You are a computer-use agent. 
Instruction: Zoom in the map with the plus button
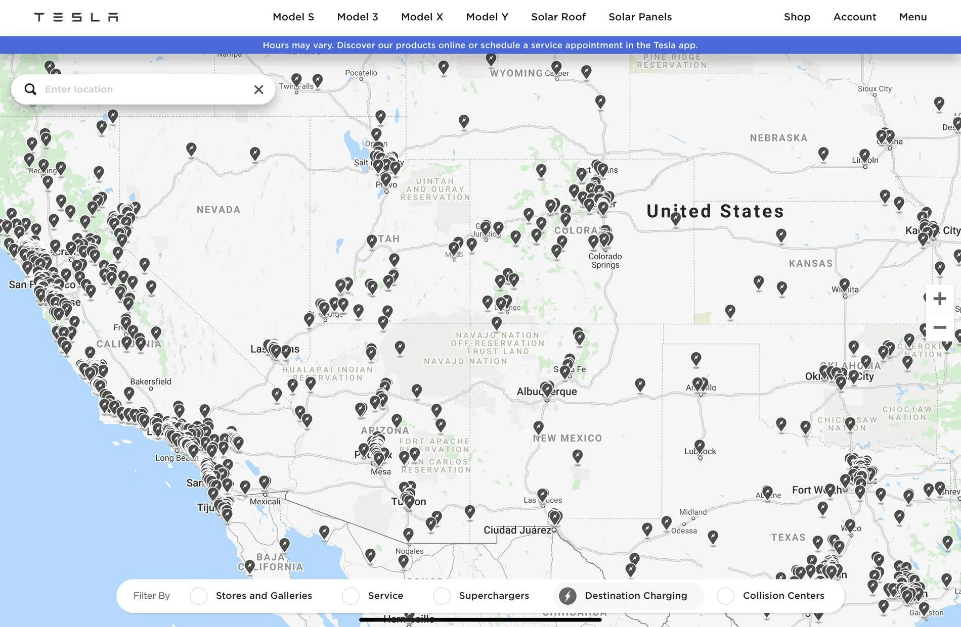[940, 299]
